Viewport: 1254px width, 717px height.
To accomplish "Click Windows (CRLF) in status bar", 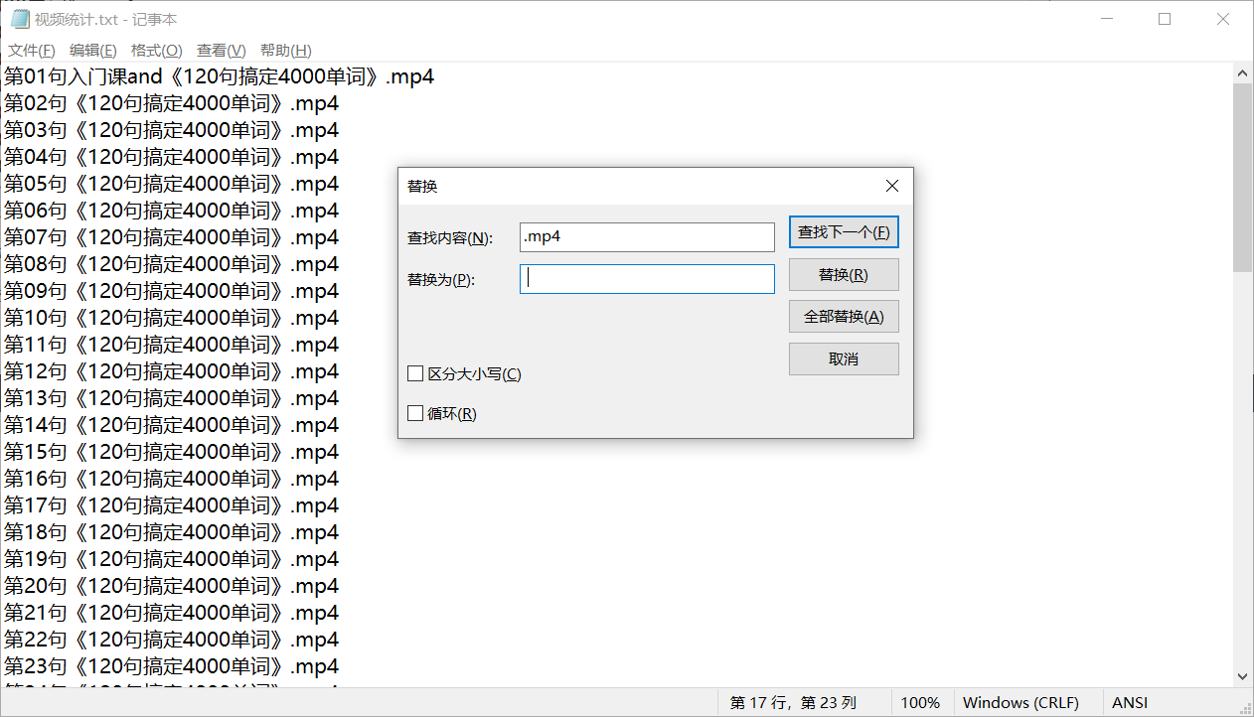I will pos(1020,702).
